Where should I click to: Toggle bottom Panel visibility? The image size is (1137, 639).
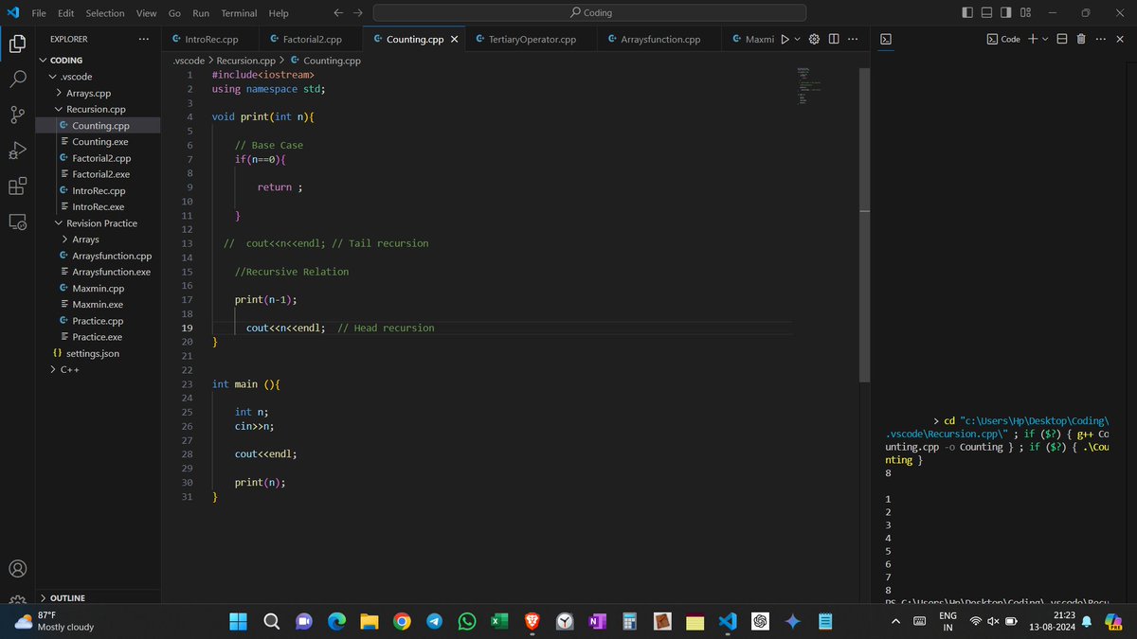pos(986,13)
